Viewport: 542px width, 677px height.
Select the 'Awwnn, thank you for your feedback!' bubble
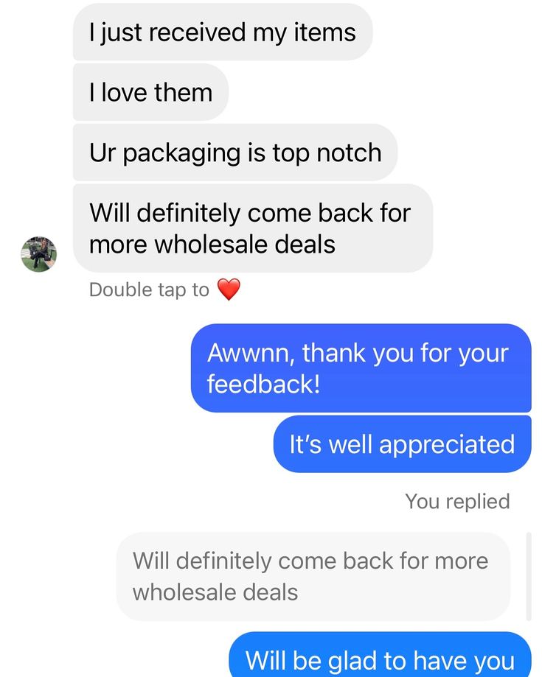[x=361, y=368]
